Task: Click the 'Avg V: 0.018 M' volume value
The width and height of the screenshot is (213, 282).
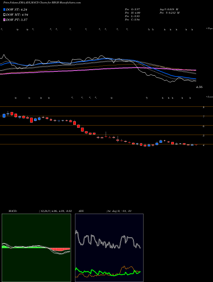Action: tap(169, 9)
